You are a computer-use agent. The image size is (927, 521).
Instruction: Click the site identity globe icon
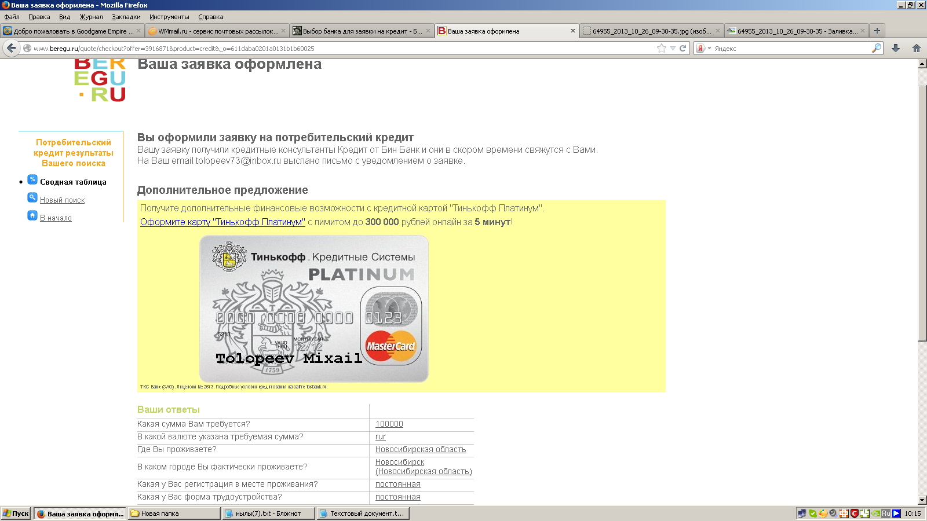(27, 49)
